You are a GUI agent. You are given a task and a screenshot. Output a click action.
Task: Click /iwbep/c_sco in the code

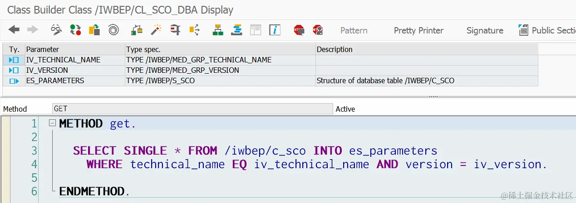click(x=266, y=151)
